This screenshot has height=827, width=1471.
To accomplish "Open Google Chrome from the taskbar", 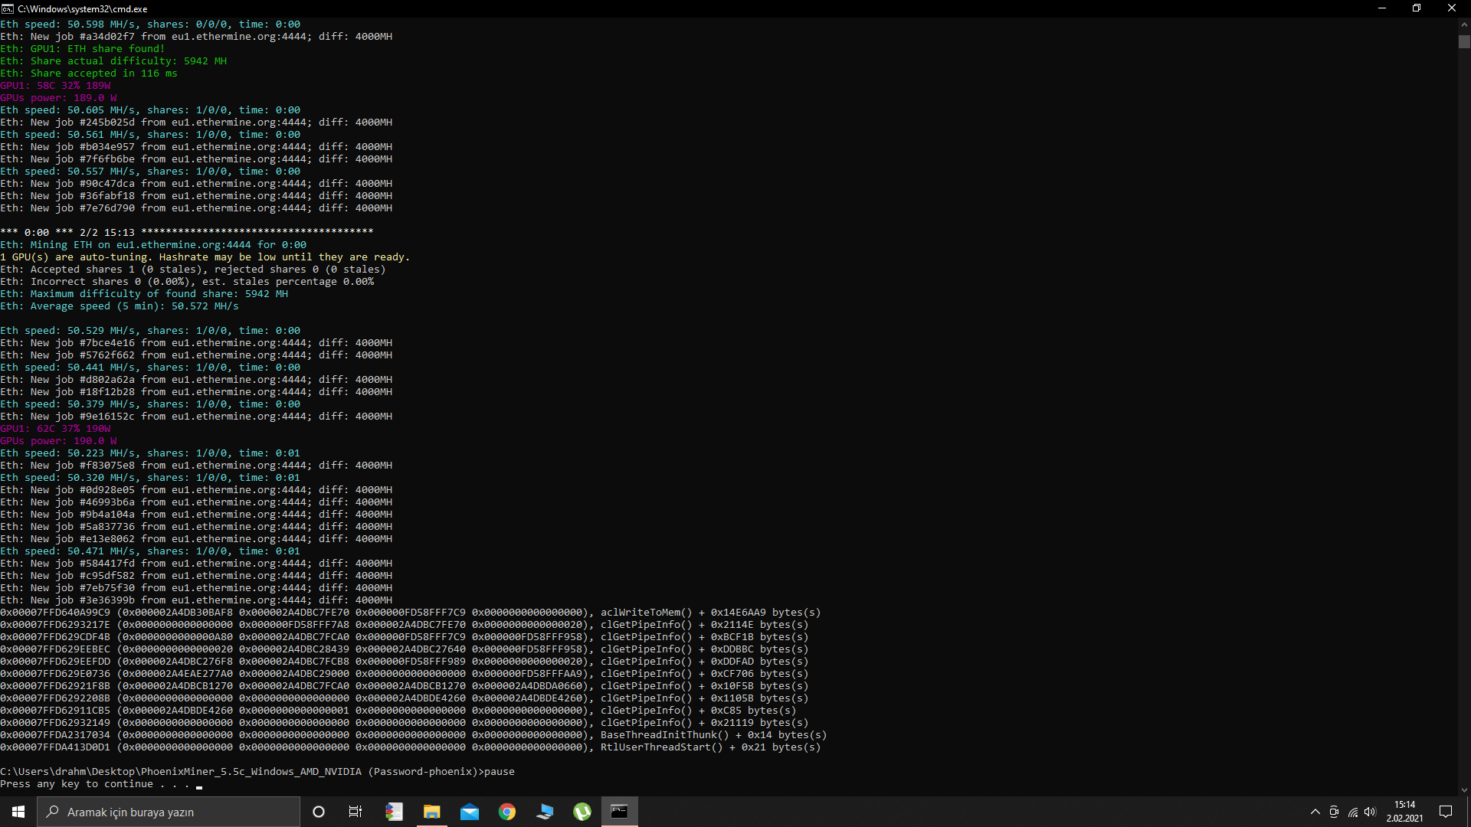I will coord(506,812).
